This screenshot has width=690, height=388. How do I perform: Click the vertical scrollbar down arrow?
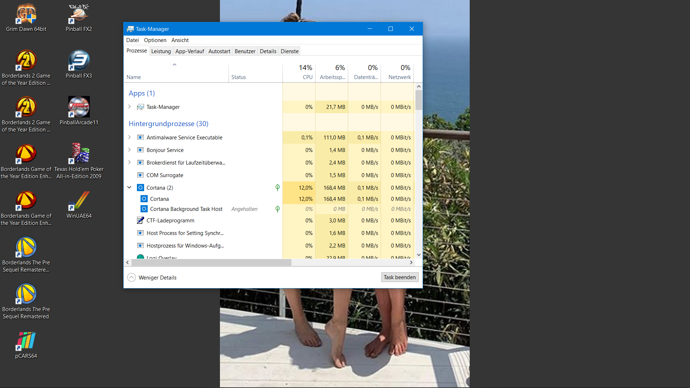[x=419, y=255]
